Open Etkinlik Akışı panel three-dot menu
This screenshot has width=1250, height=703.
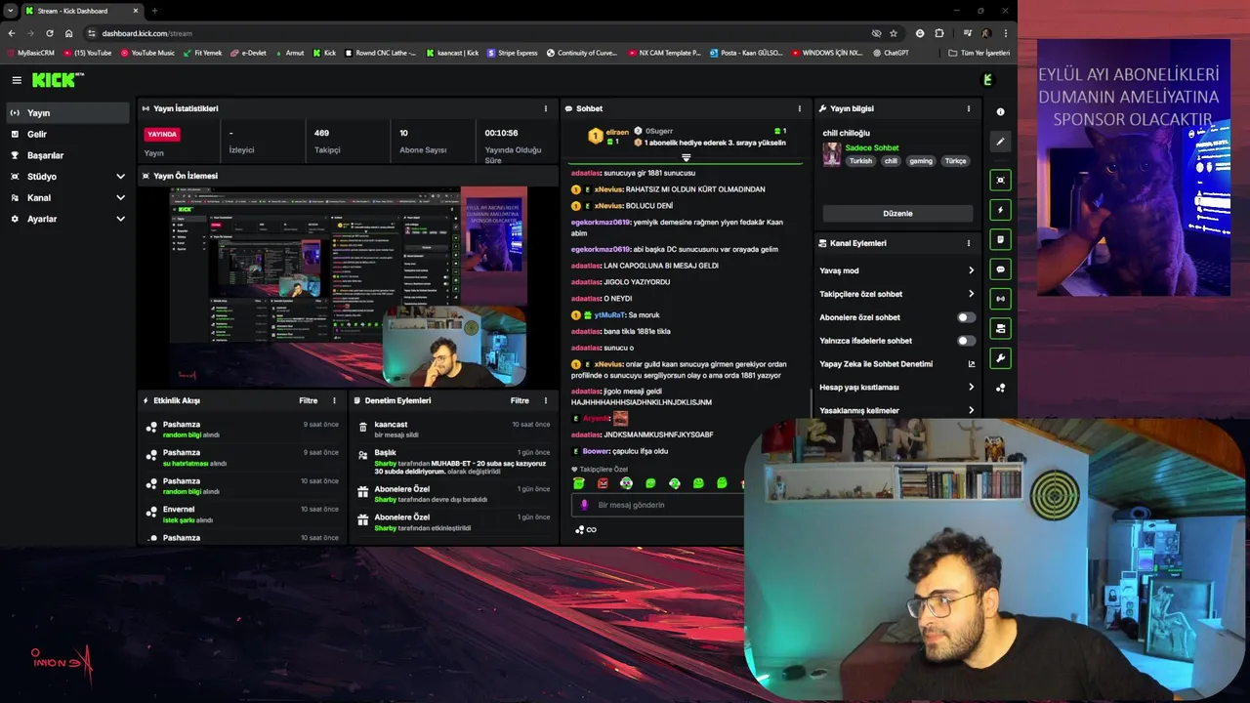pyautogui.click(x=334, y=400)
